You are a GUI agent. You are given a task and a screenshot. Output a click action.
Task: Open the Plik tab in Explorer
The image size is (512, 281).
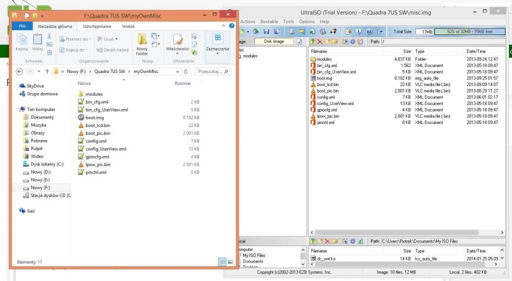[22, 26]
